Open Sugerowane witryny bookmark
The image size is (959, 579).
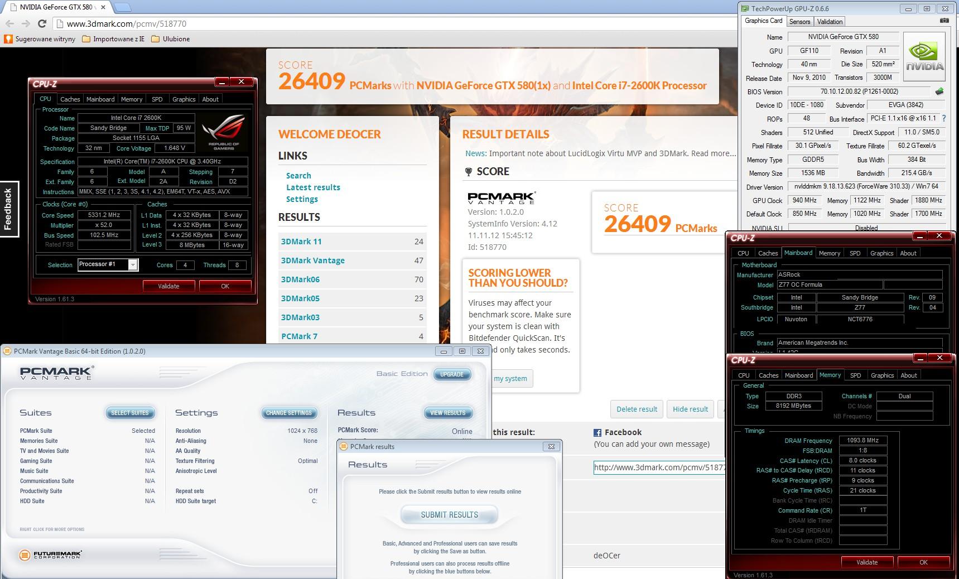tap(40, 39)
